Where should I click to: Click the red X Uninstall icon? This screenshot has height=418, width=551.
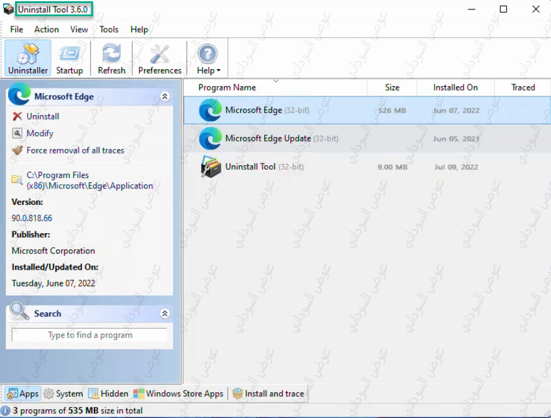tap(17, 116)
